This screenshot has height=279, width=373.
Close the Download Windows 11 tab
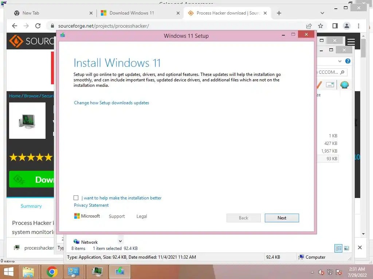coord(178,13)
